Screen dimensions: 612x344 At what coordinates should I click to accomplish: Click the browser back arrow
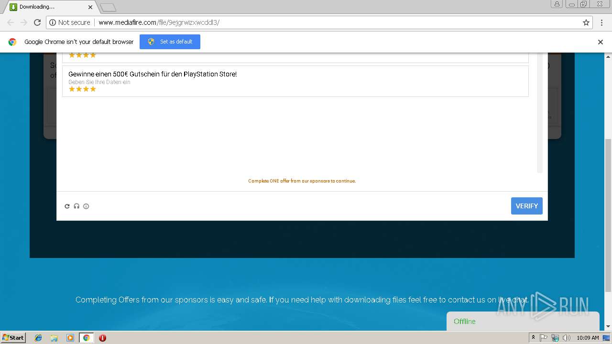11,22
